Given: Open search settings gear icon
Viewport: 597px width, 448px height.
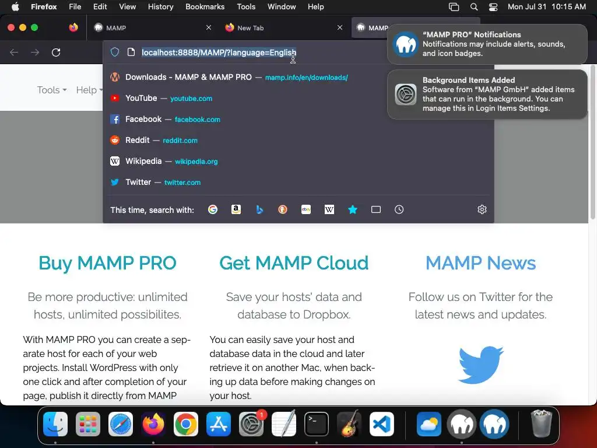Looking at the screenshot, I should pos(482,209).
